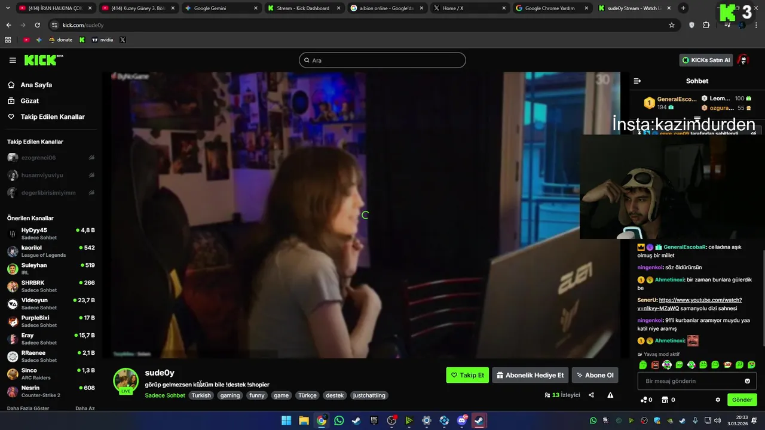Open the pinned message in chat
The height and width of the screenshot is (430, 765).
(697, 134)
